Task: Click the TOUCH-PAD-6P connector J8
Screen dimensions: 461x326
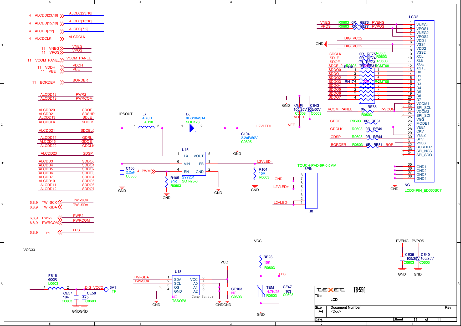Action: click(x=311, y=191)
